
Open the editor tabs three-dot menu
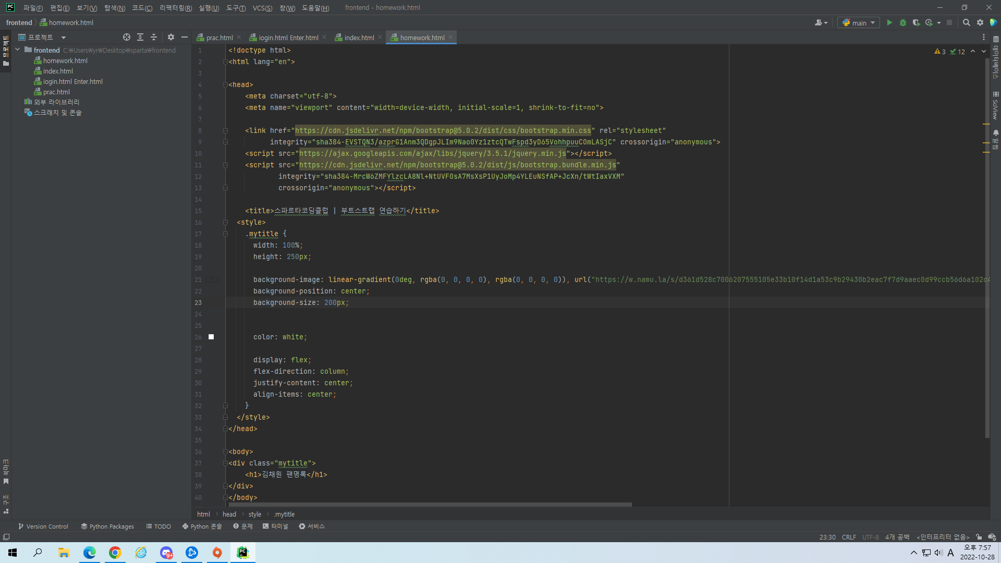pyautogui.click(x=984, y=37)
